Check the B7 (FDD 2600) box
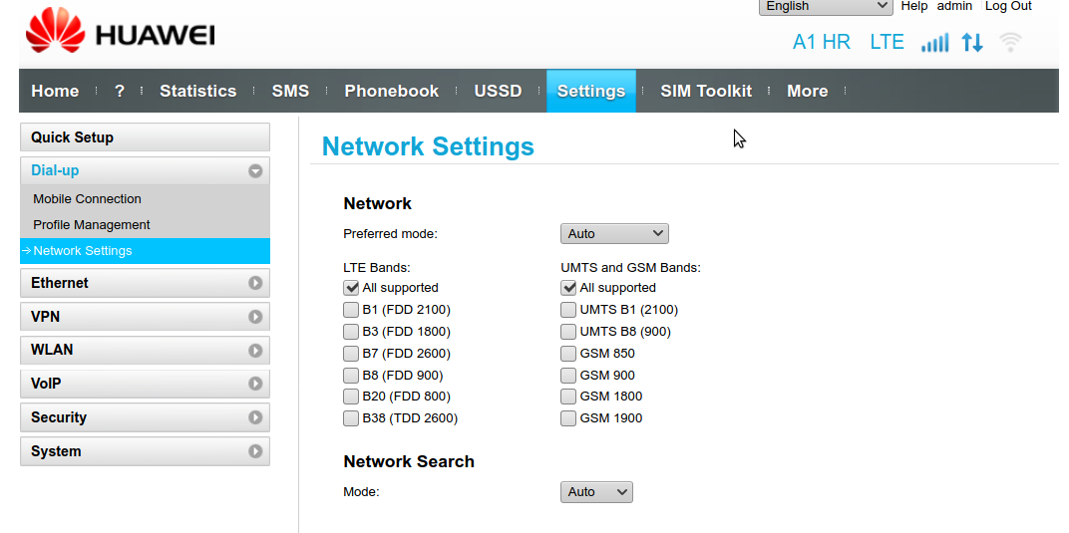 350,354
